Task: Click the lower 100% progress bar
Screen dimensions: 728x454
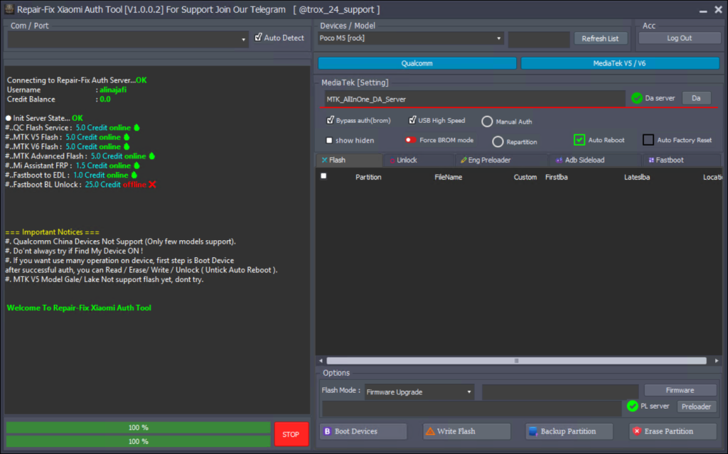Action: 137,441
